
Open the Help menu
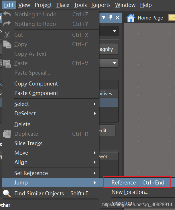(146, 5)
